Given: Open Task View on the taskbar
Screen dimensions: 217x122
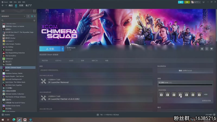Looking at the screenshot, I should pyautogui.click(x=8, y=120).
